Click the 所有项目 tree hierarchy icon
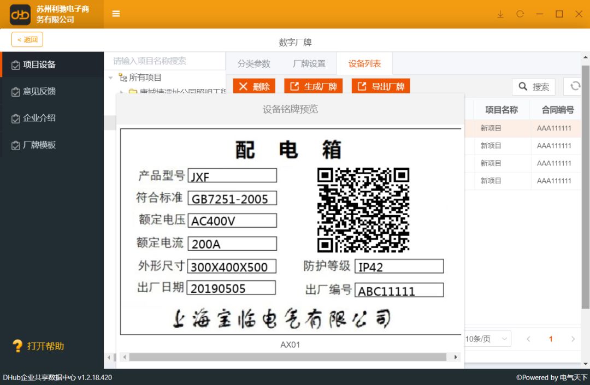Viewport: 590px width, 385px height. (x=123, y=78)
